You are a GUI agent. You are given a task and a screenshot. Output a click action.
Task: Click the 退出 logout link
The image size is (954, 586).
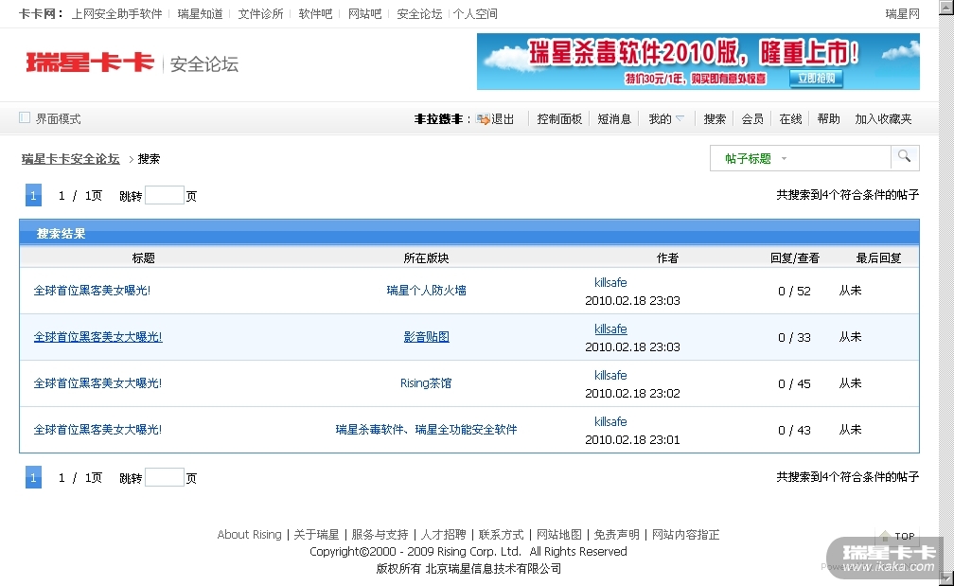503,119
